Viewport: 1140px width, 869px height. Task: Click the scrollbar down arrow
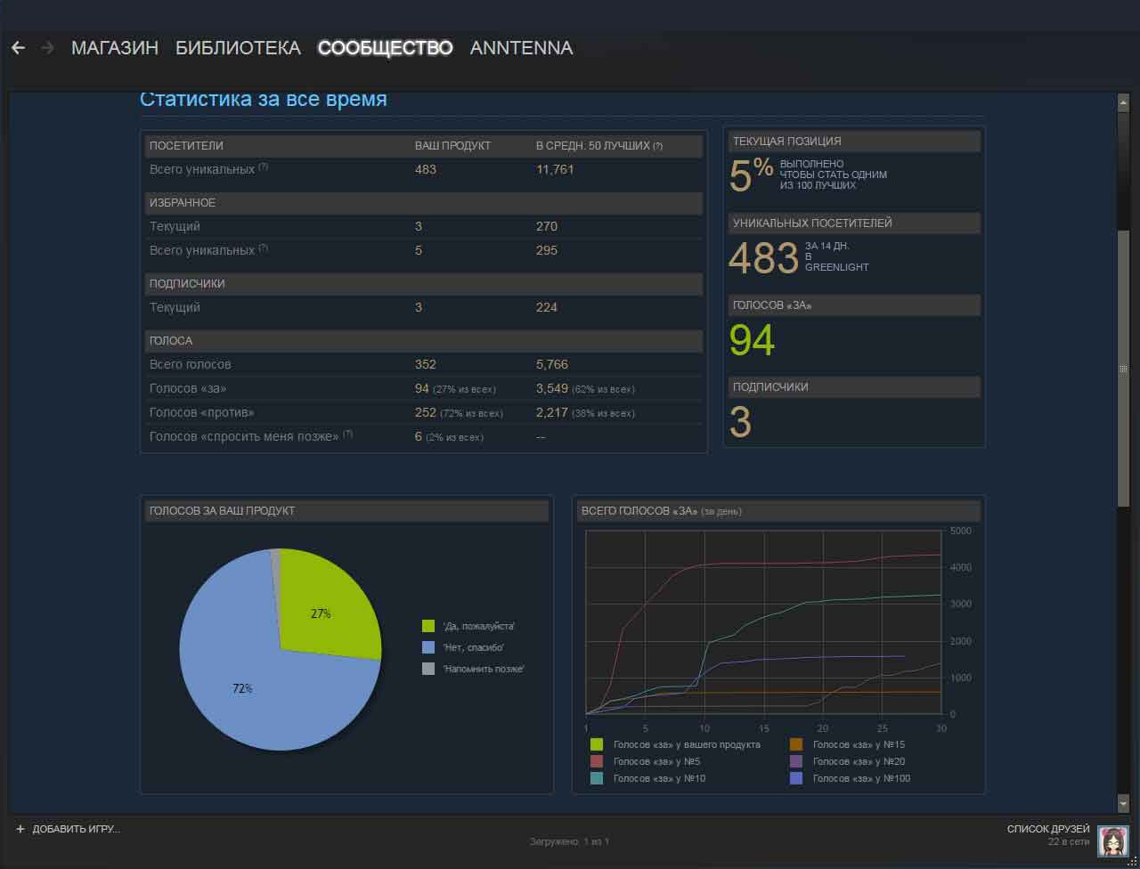[x=1123, y=803]
